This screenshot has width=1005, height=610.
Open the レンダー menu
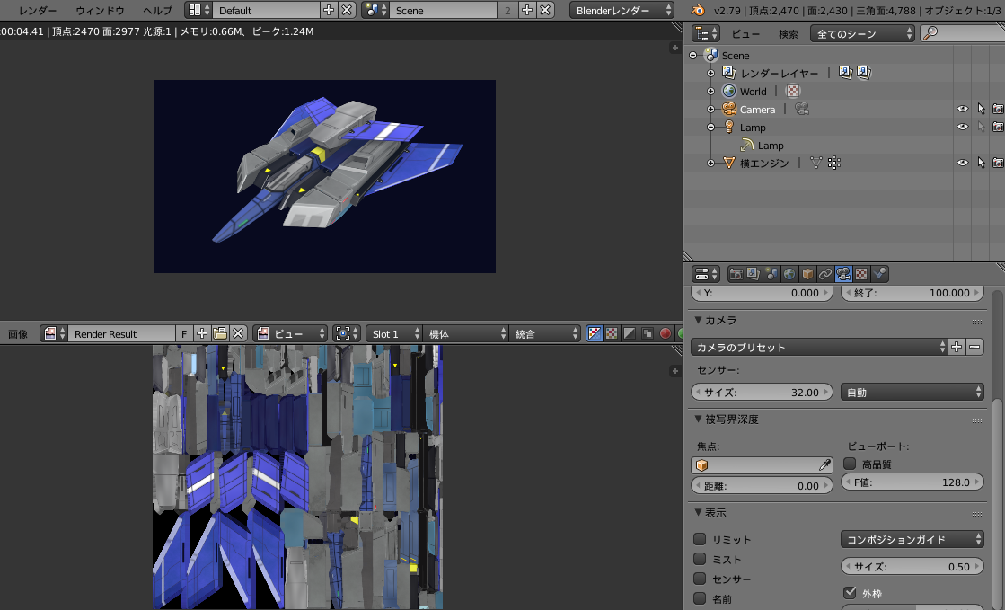click(x=38, y=10)
